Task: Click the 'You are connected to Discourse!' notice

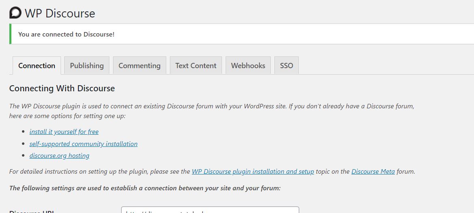Action: 242,34
